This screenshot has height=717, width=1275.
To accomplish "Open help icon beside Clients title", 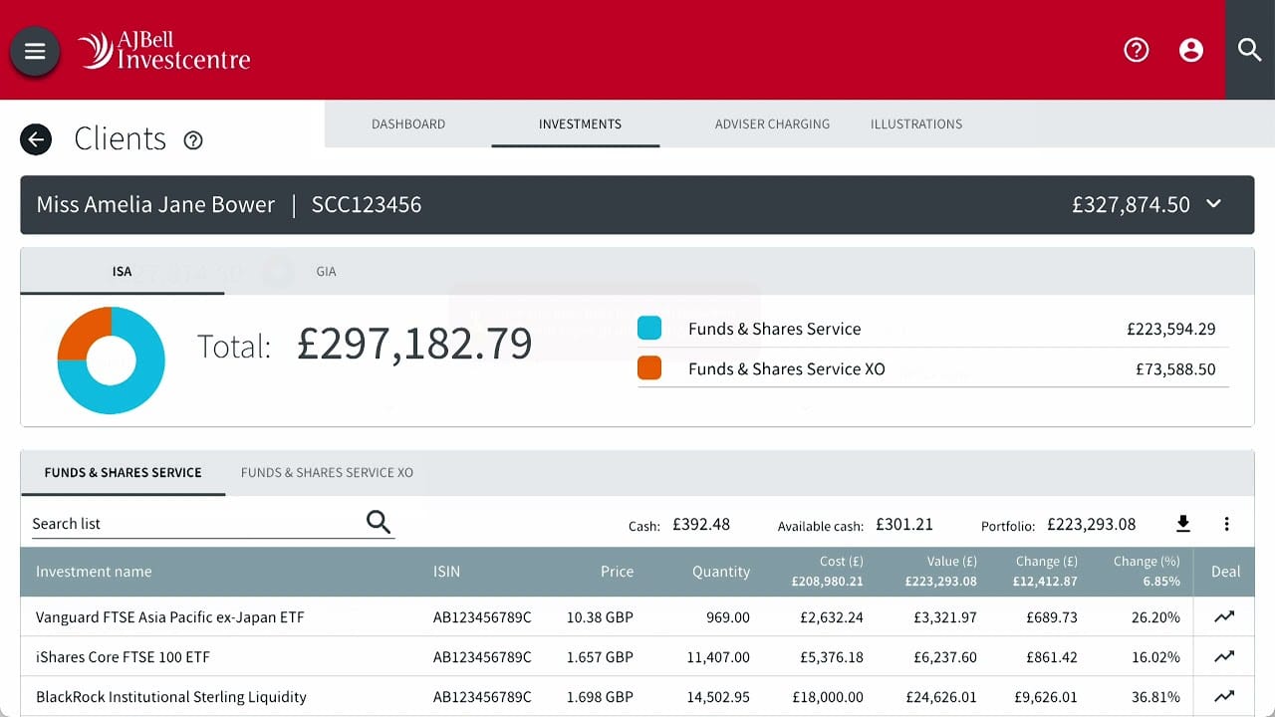I will coord(193,140).
